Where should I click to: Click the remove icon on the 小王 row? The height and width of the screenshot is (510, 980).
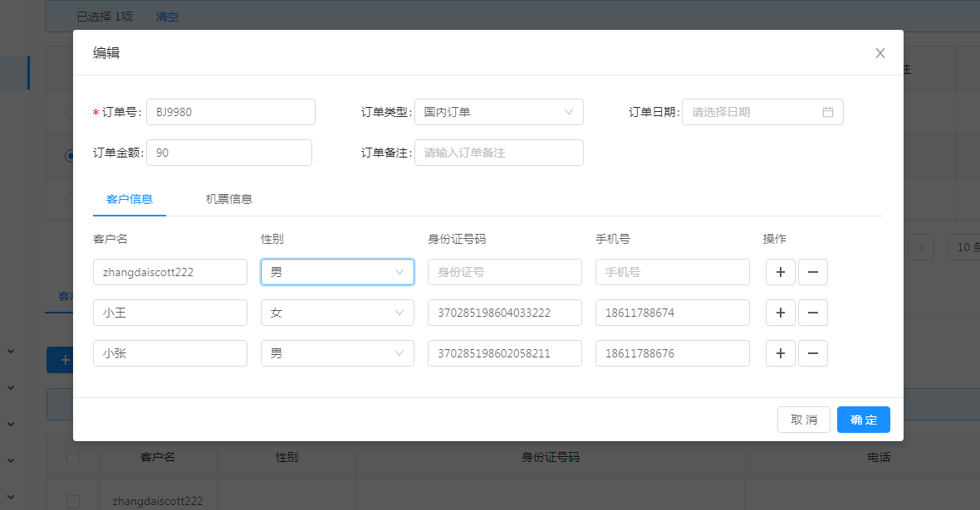(x=812, y=313)
